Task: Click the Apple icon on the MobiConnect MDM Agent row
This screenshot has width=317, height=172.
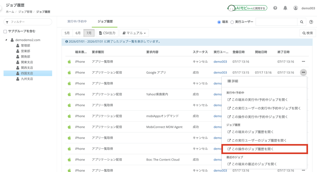Action: 69,127
